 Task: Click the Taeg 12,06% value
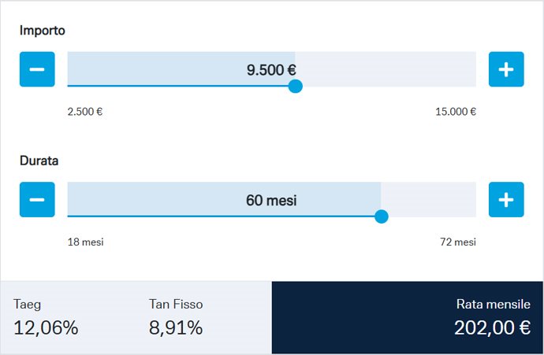coord(46,327)
